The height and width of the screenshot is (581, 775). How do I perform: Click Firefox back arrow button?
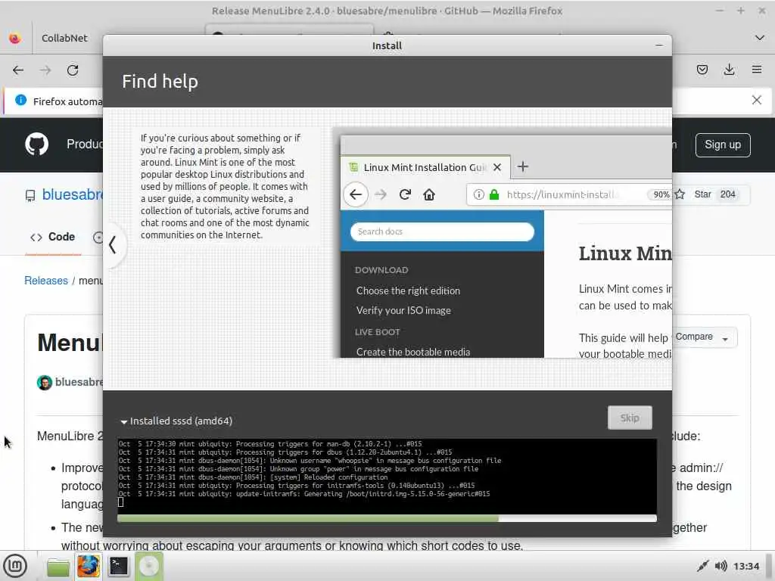[x=18, y=70]
